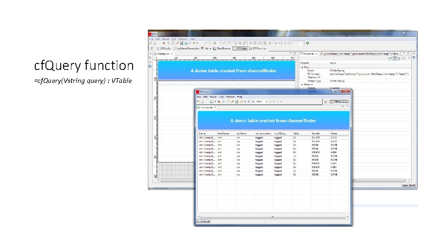Collapse the Behavior property group
Image resolution: width=445 pixels, height=250 pixels.
point(302,84)
